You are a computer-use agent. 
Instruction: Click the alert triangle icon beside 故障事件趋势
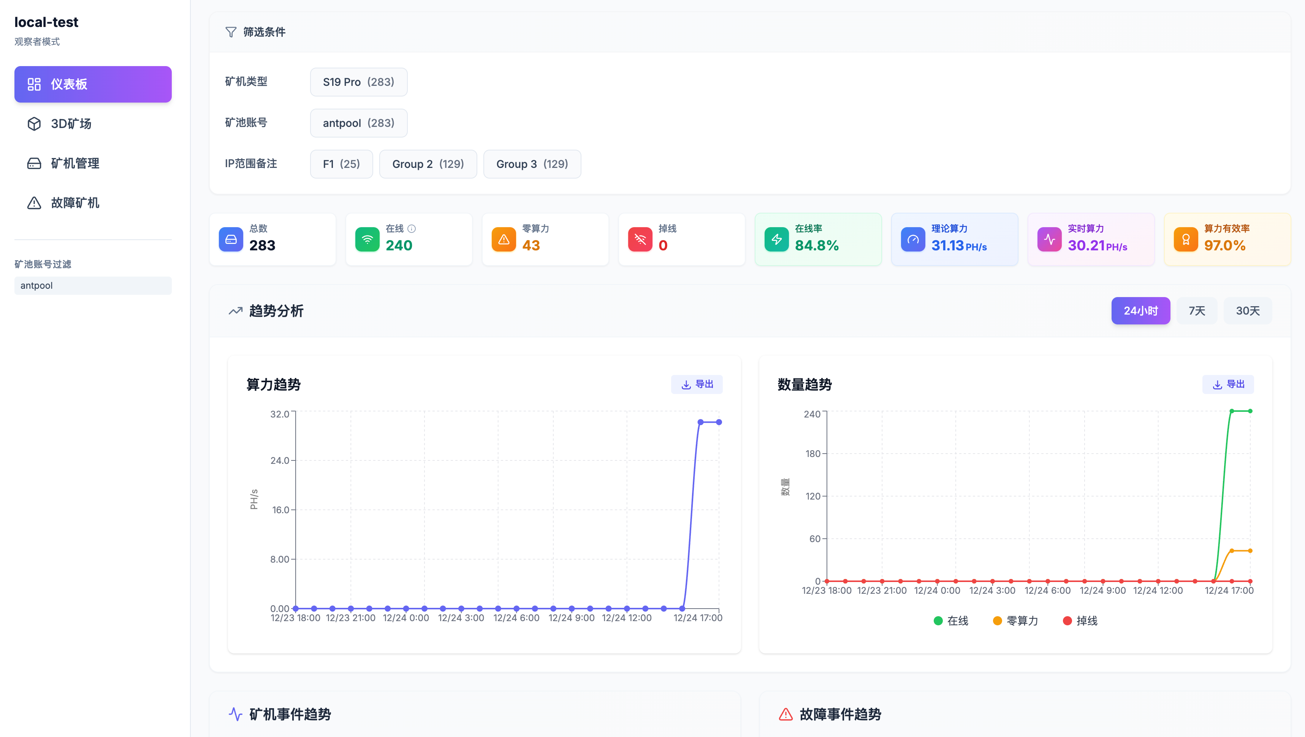click(x=785, y=714)
